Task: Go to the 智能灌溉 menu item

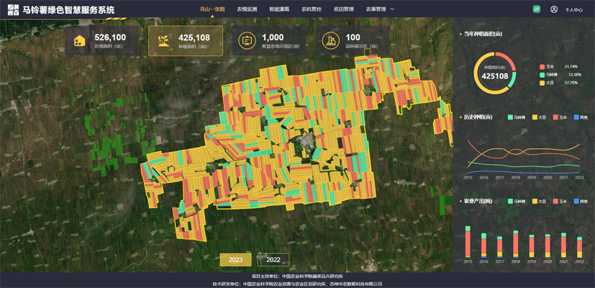Action: 279,9
